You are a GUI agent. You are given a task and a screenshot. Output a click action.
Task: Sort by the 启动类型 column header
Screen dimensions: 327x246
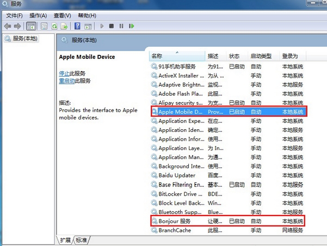(x=261, y=56)
